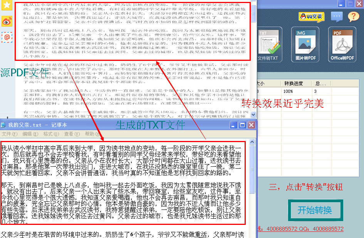Image resolution: width=364 pixels, height=238 pixels.
Task: Click the Notepad vertical scrollbar thumb
Action: point(252,169)
